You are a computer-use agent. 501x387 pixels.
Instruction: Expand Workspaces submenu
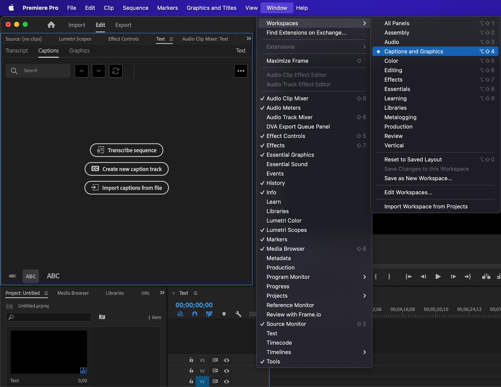(x=314, y=23)
